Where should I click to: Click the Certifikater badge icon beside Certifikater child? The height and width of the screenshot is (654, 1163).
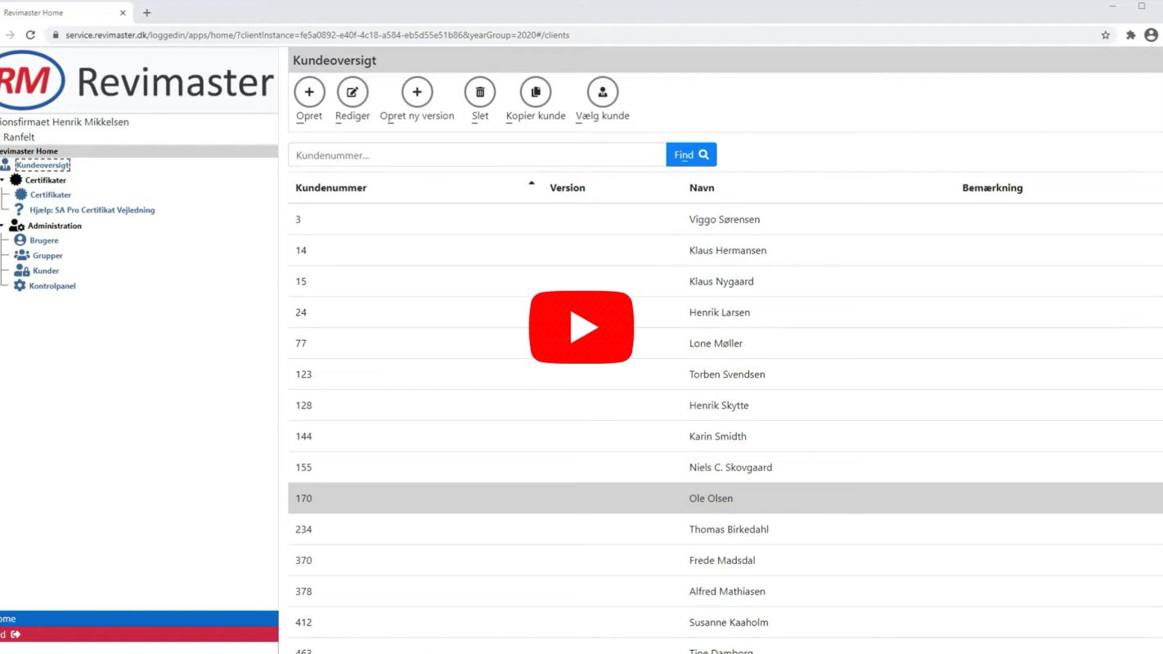pyautogui.click(x=21, y=195)
